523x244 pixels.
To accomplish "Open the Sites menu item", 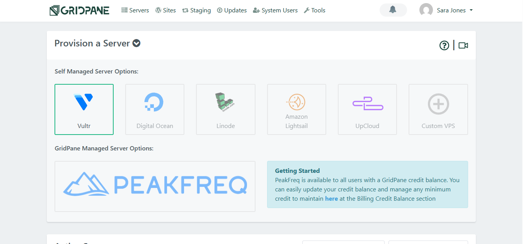I will (165, 10).
